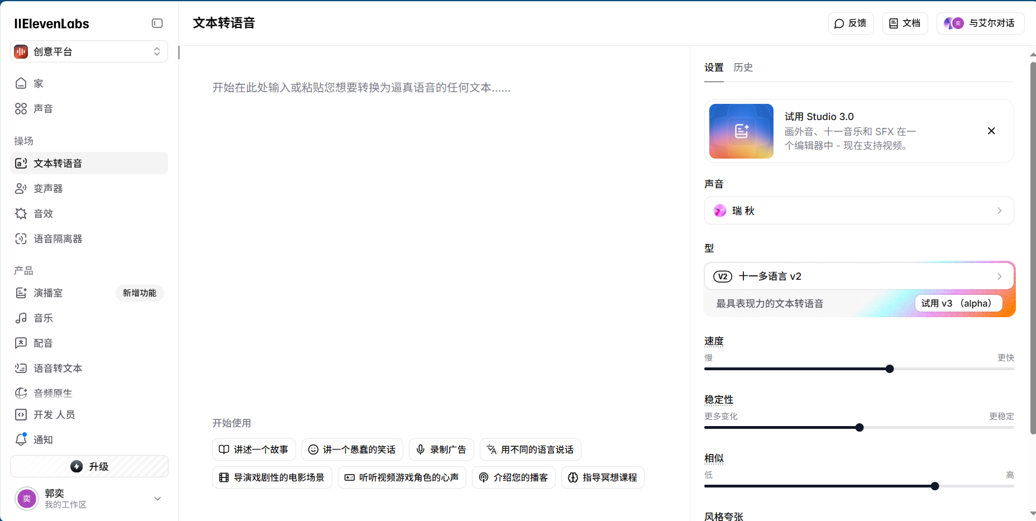Click the 与艾尔对话 button
This screenshot has width=1036, height=521.
(980, 23)
